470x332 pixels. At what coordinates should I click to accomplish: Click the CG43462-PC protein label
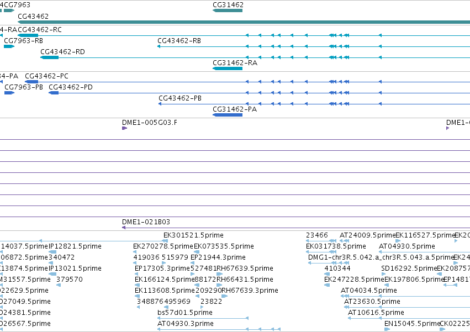click(46, 76)
